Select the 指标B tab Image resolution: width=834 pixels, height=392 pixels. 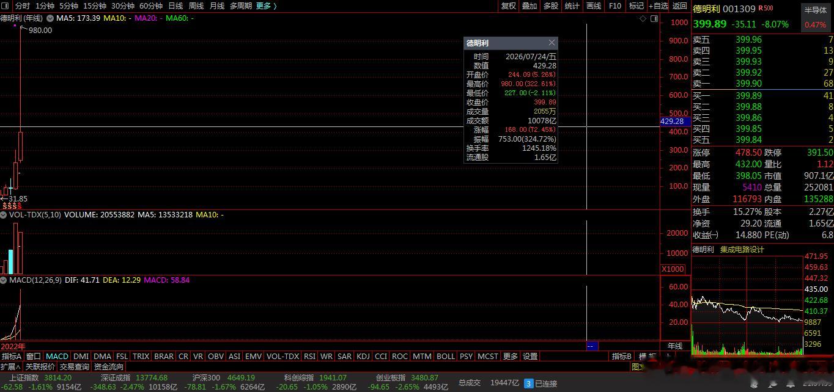[622, 357]
